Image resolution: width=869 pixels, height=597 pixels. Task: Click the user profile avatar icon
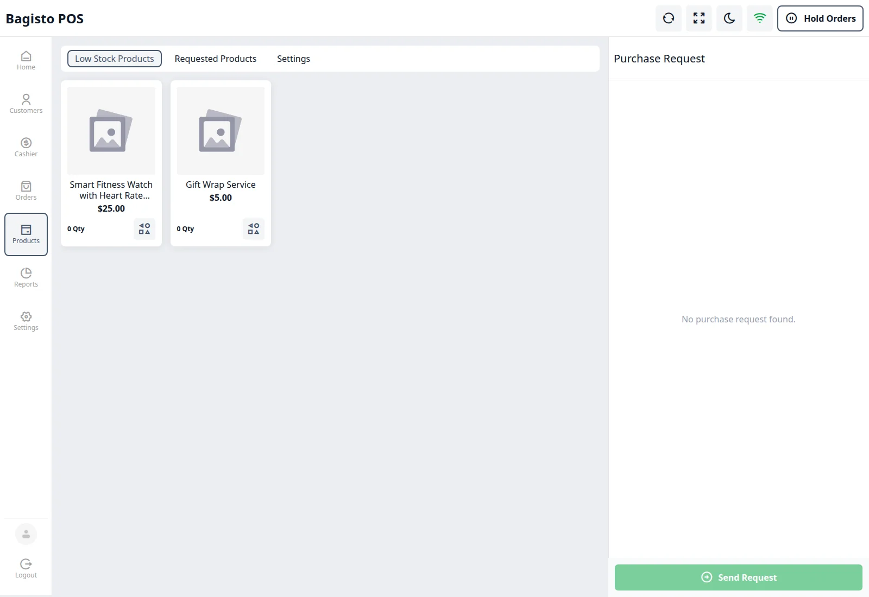(26, 534)
